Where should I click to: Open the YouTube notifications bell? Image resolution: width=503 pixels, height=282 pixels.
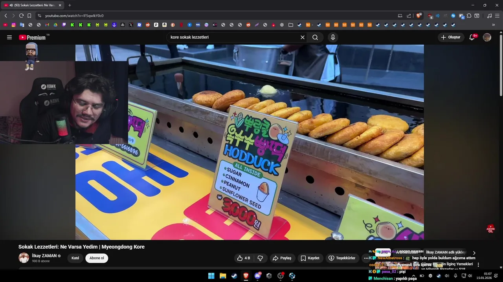472,37
